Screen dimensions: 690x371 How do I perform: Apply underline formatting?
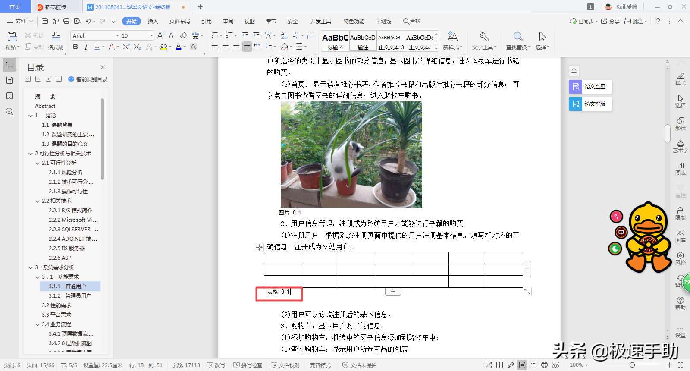click(x=97, y=47)
